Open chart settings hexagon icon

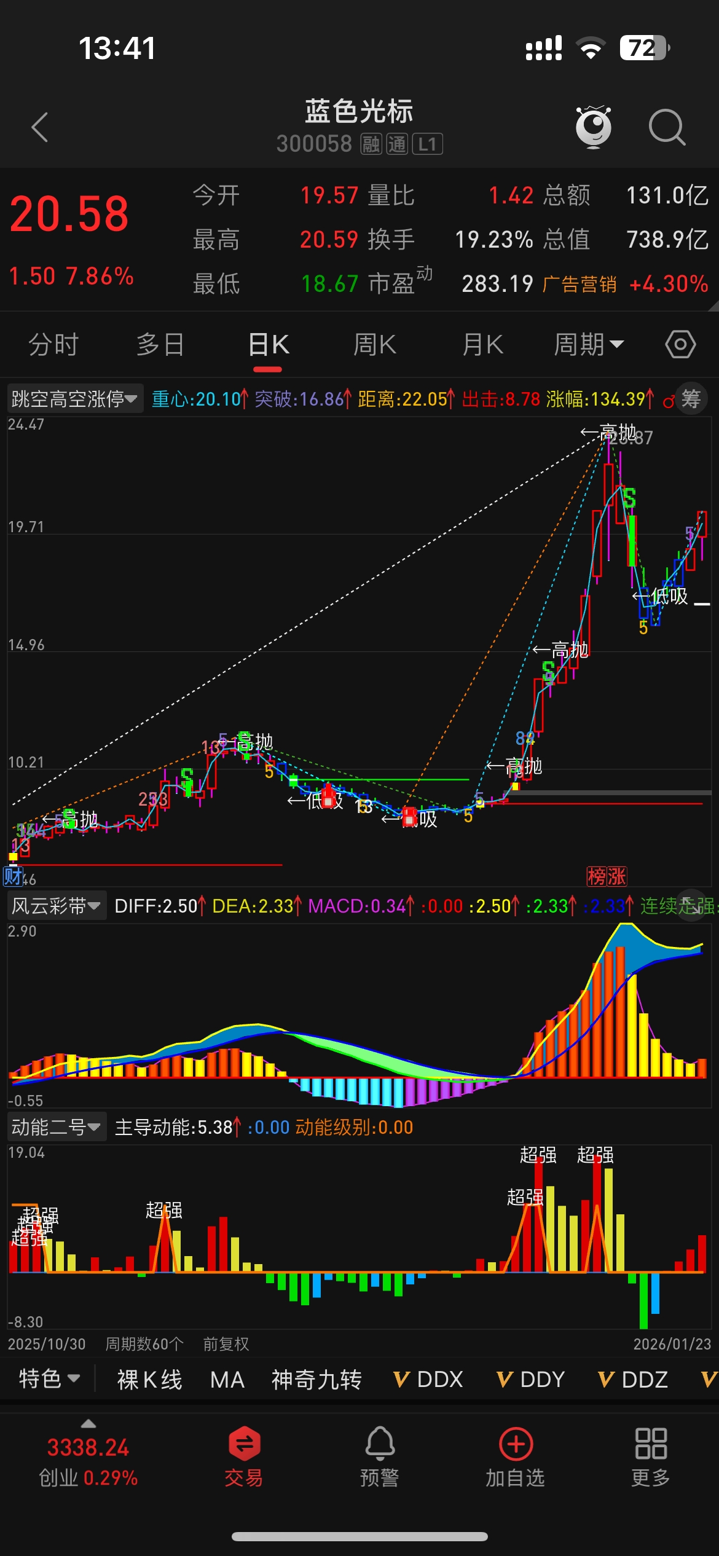tap(680, 344)
